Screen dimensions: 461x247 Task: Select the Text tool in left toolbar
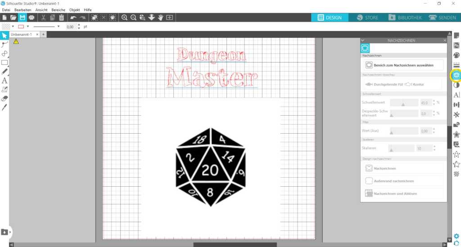click(5, 81)
